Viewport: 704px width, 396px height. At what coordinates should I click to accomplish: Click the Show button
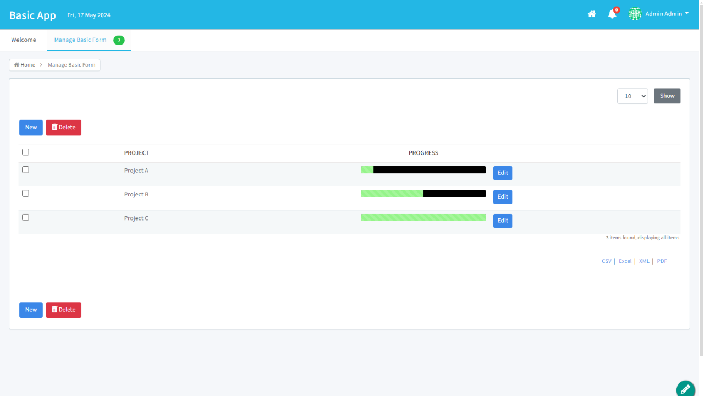(x=667, y=96)
